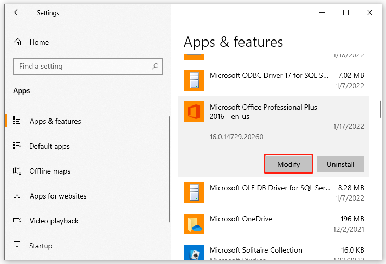
Task: Focus the Find a setting search box
Action: pos(88,67)
